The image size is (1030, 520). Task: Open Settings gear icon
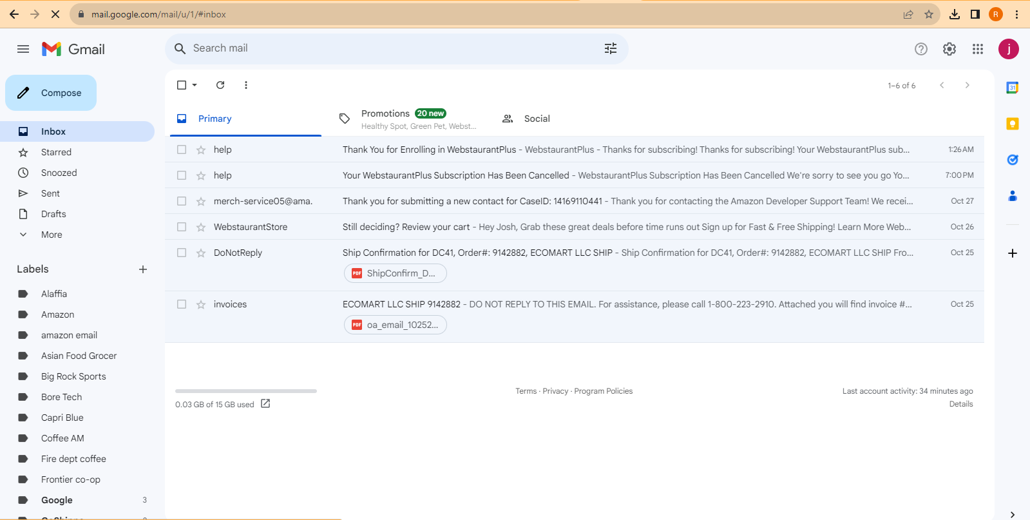click(x=949, y=49)
